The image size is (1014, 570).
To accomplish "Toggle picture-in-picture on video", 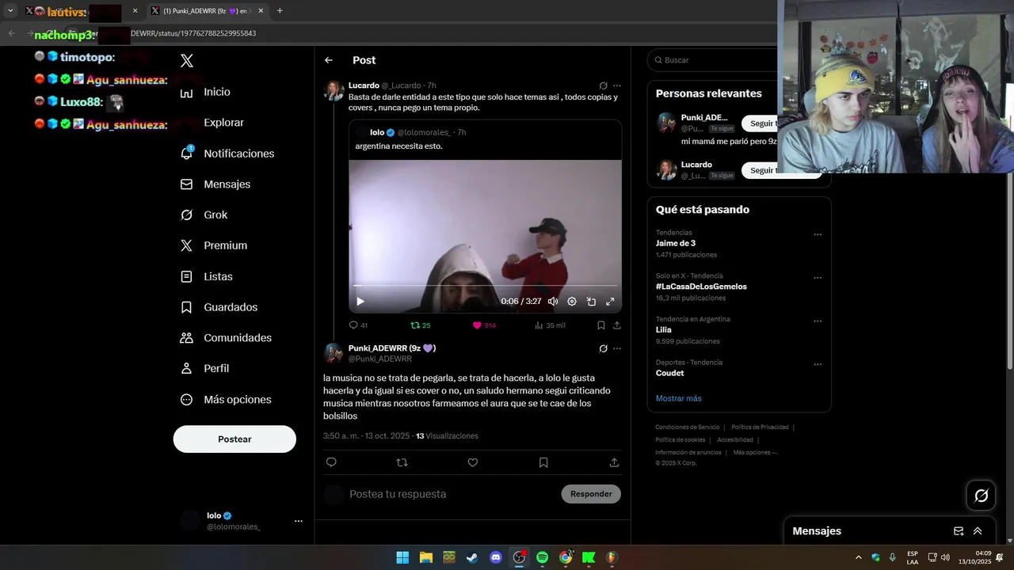I will 591,302.
